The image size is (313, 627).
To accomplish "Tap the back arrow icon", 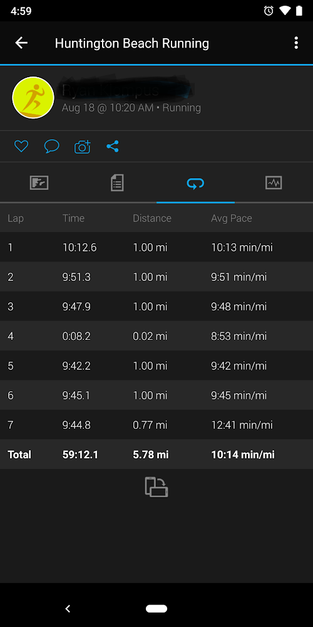I will pyautogui.click(x=21, y=43).
